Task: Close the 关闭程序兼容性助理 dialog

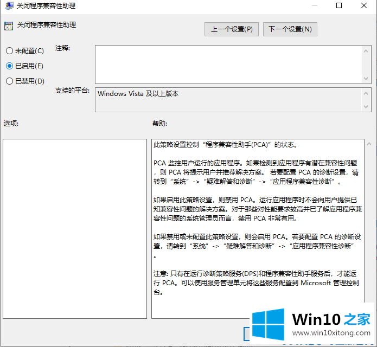Action: click(x=364, y=5)
